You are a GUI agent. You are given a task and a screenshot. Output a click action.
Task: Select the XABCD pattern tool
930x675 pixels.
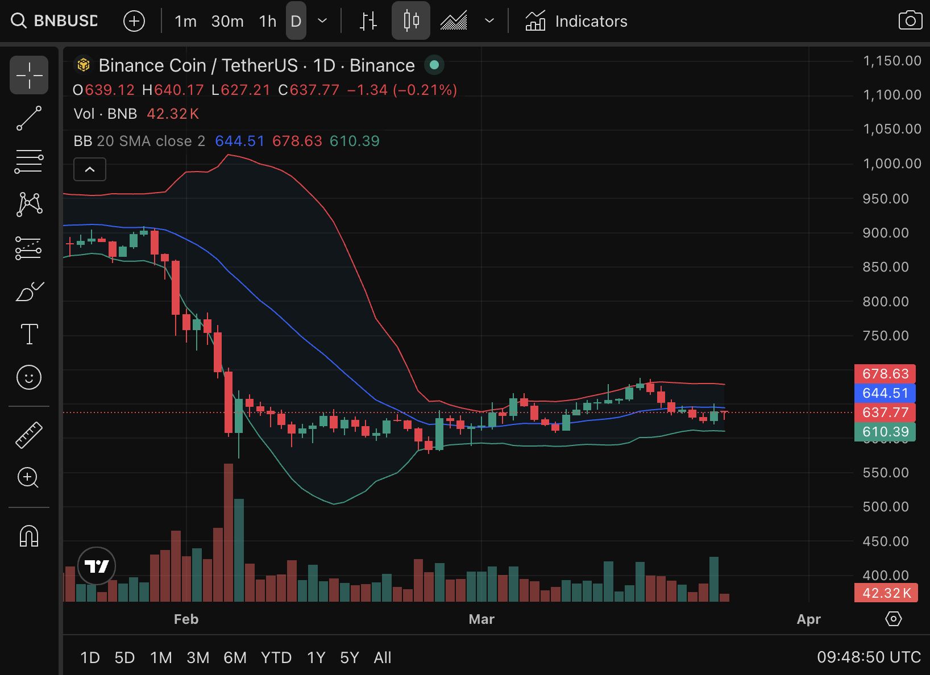[x=28, y=205]
